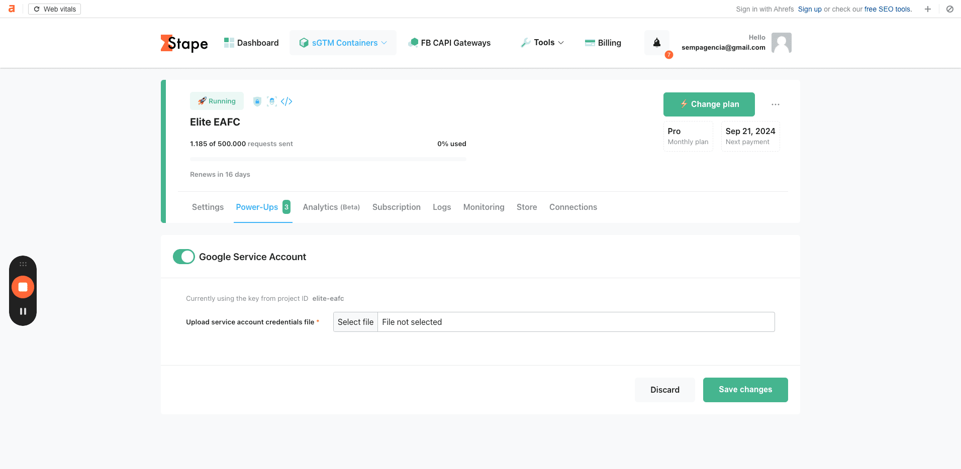Open the three-dots container options menu
The height and width of the screenshot is (469, 961).
[776, 104]
